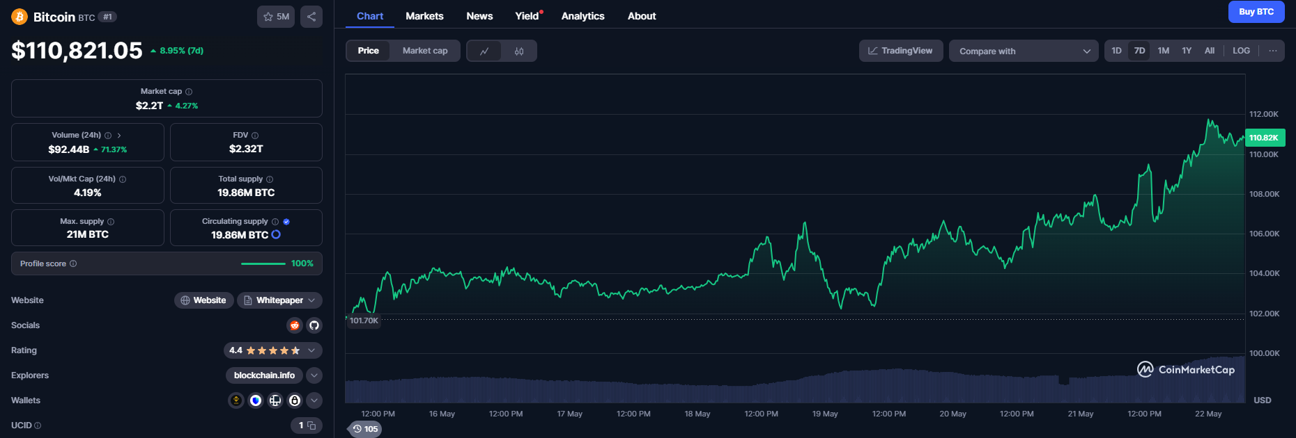The height and width of the screenshot is (438, 1296).
Task: Open the Market cap info icon
Action: click(x=189, y=92)
